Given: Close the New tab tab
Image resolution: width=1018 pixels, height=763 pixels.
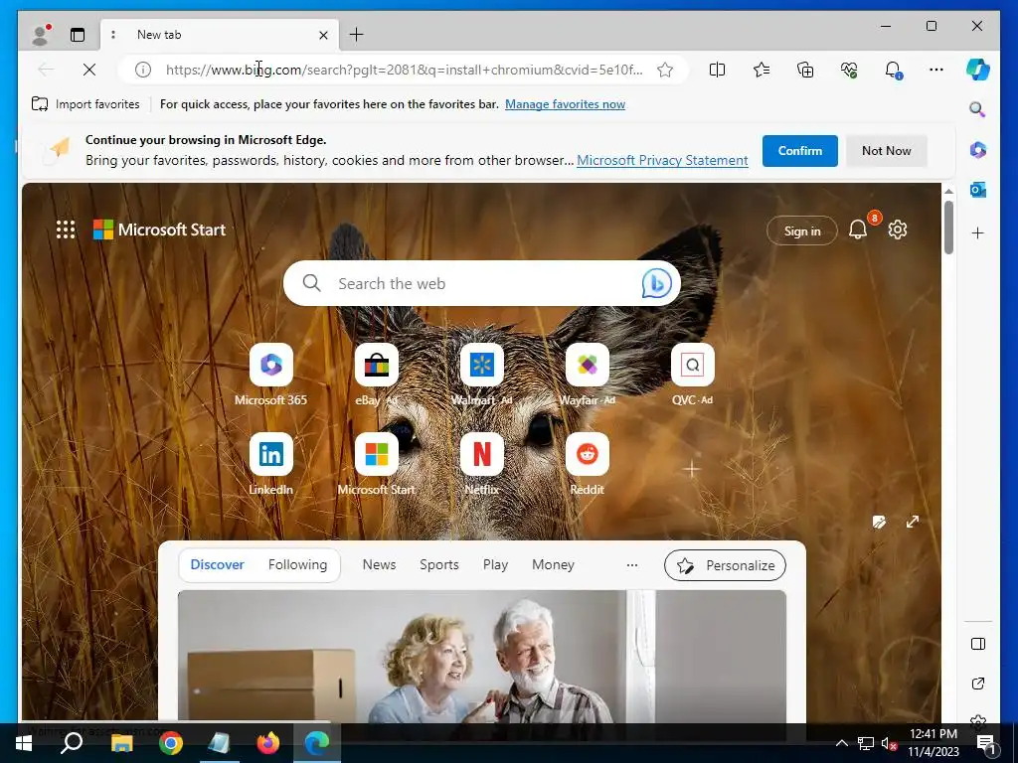Looking at the screenshot, I should click(323, 35).
